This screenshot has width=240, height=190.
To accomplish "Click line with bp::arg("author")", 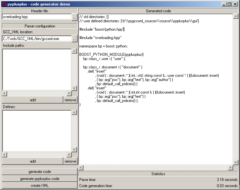I will [134, 80].
